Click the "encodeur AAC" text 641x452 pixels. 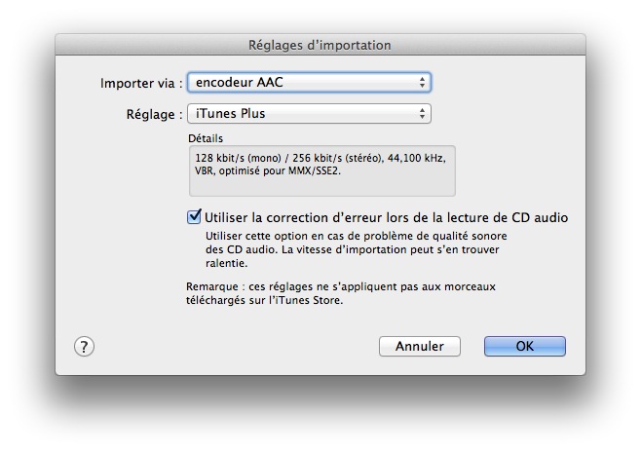tap(239, 83)
